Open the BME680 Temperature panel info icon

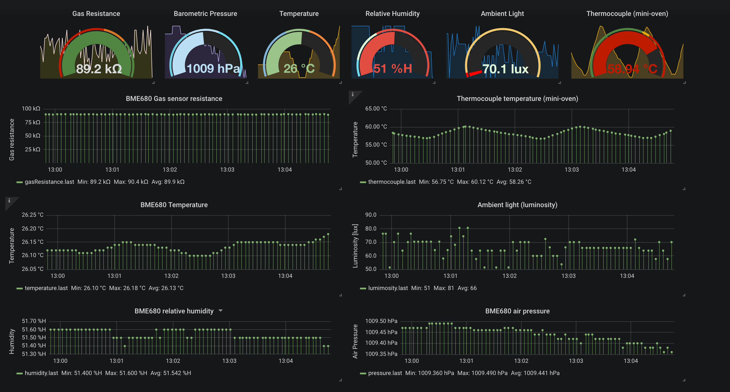(9, 201)
